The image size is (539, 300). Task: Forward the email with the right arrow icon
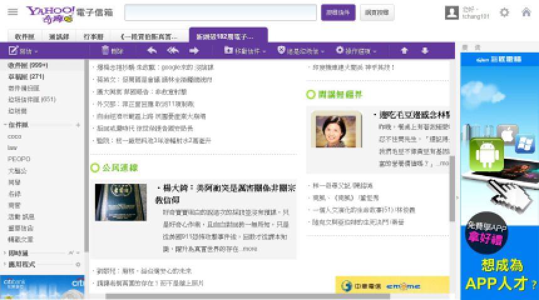[194, 51]
